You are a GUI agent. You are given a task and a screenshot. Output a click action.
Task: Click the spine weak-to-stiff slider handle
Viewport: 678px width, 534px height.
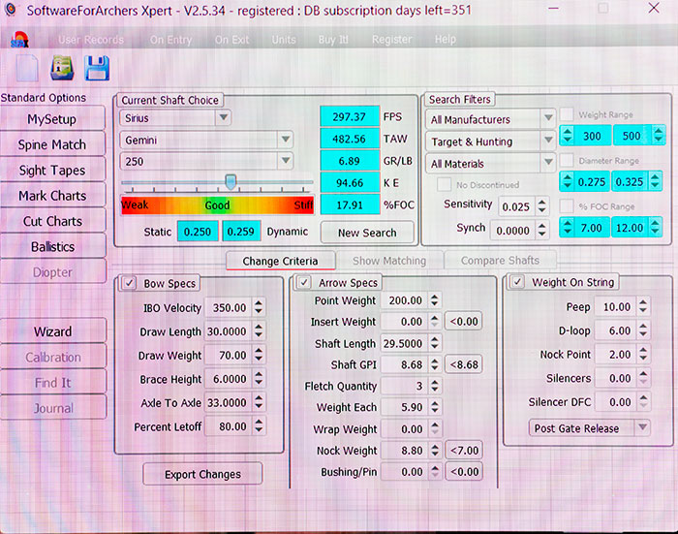click(x=231, y=182)
